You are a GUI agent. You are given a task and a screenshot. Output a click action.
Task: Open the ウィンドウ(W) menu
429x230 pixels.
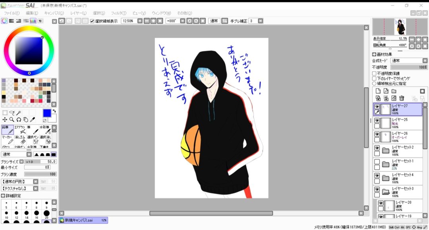click(161, 13)
